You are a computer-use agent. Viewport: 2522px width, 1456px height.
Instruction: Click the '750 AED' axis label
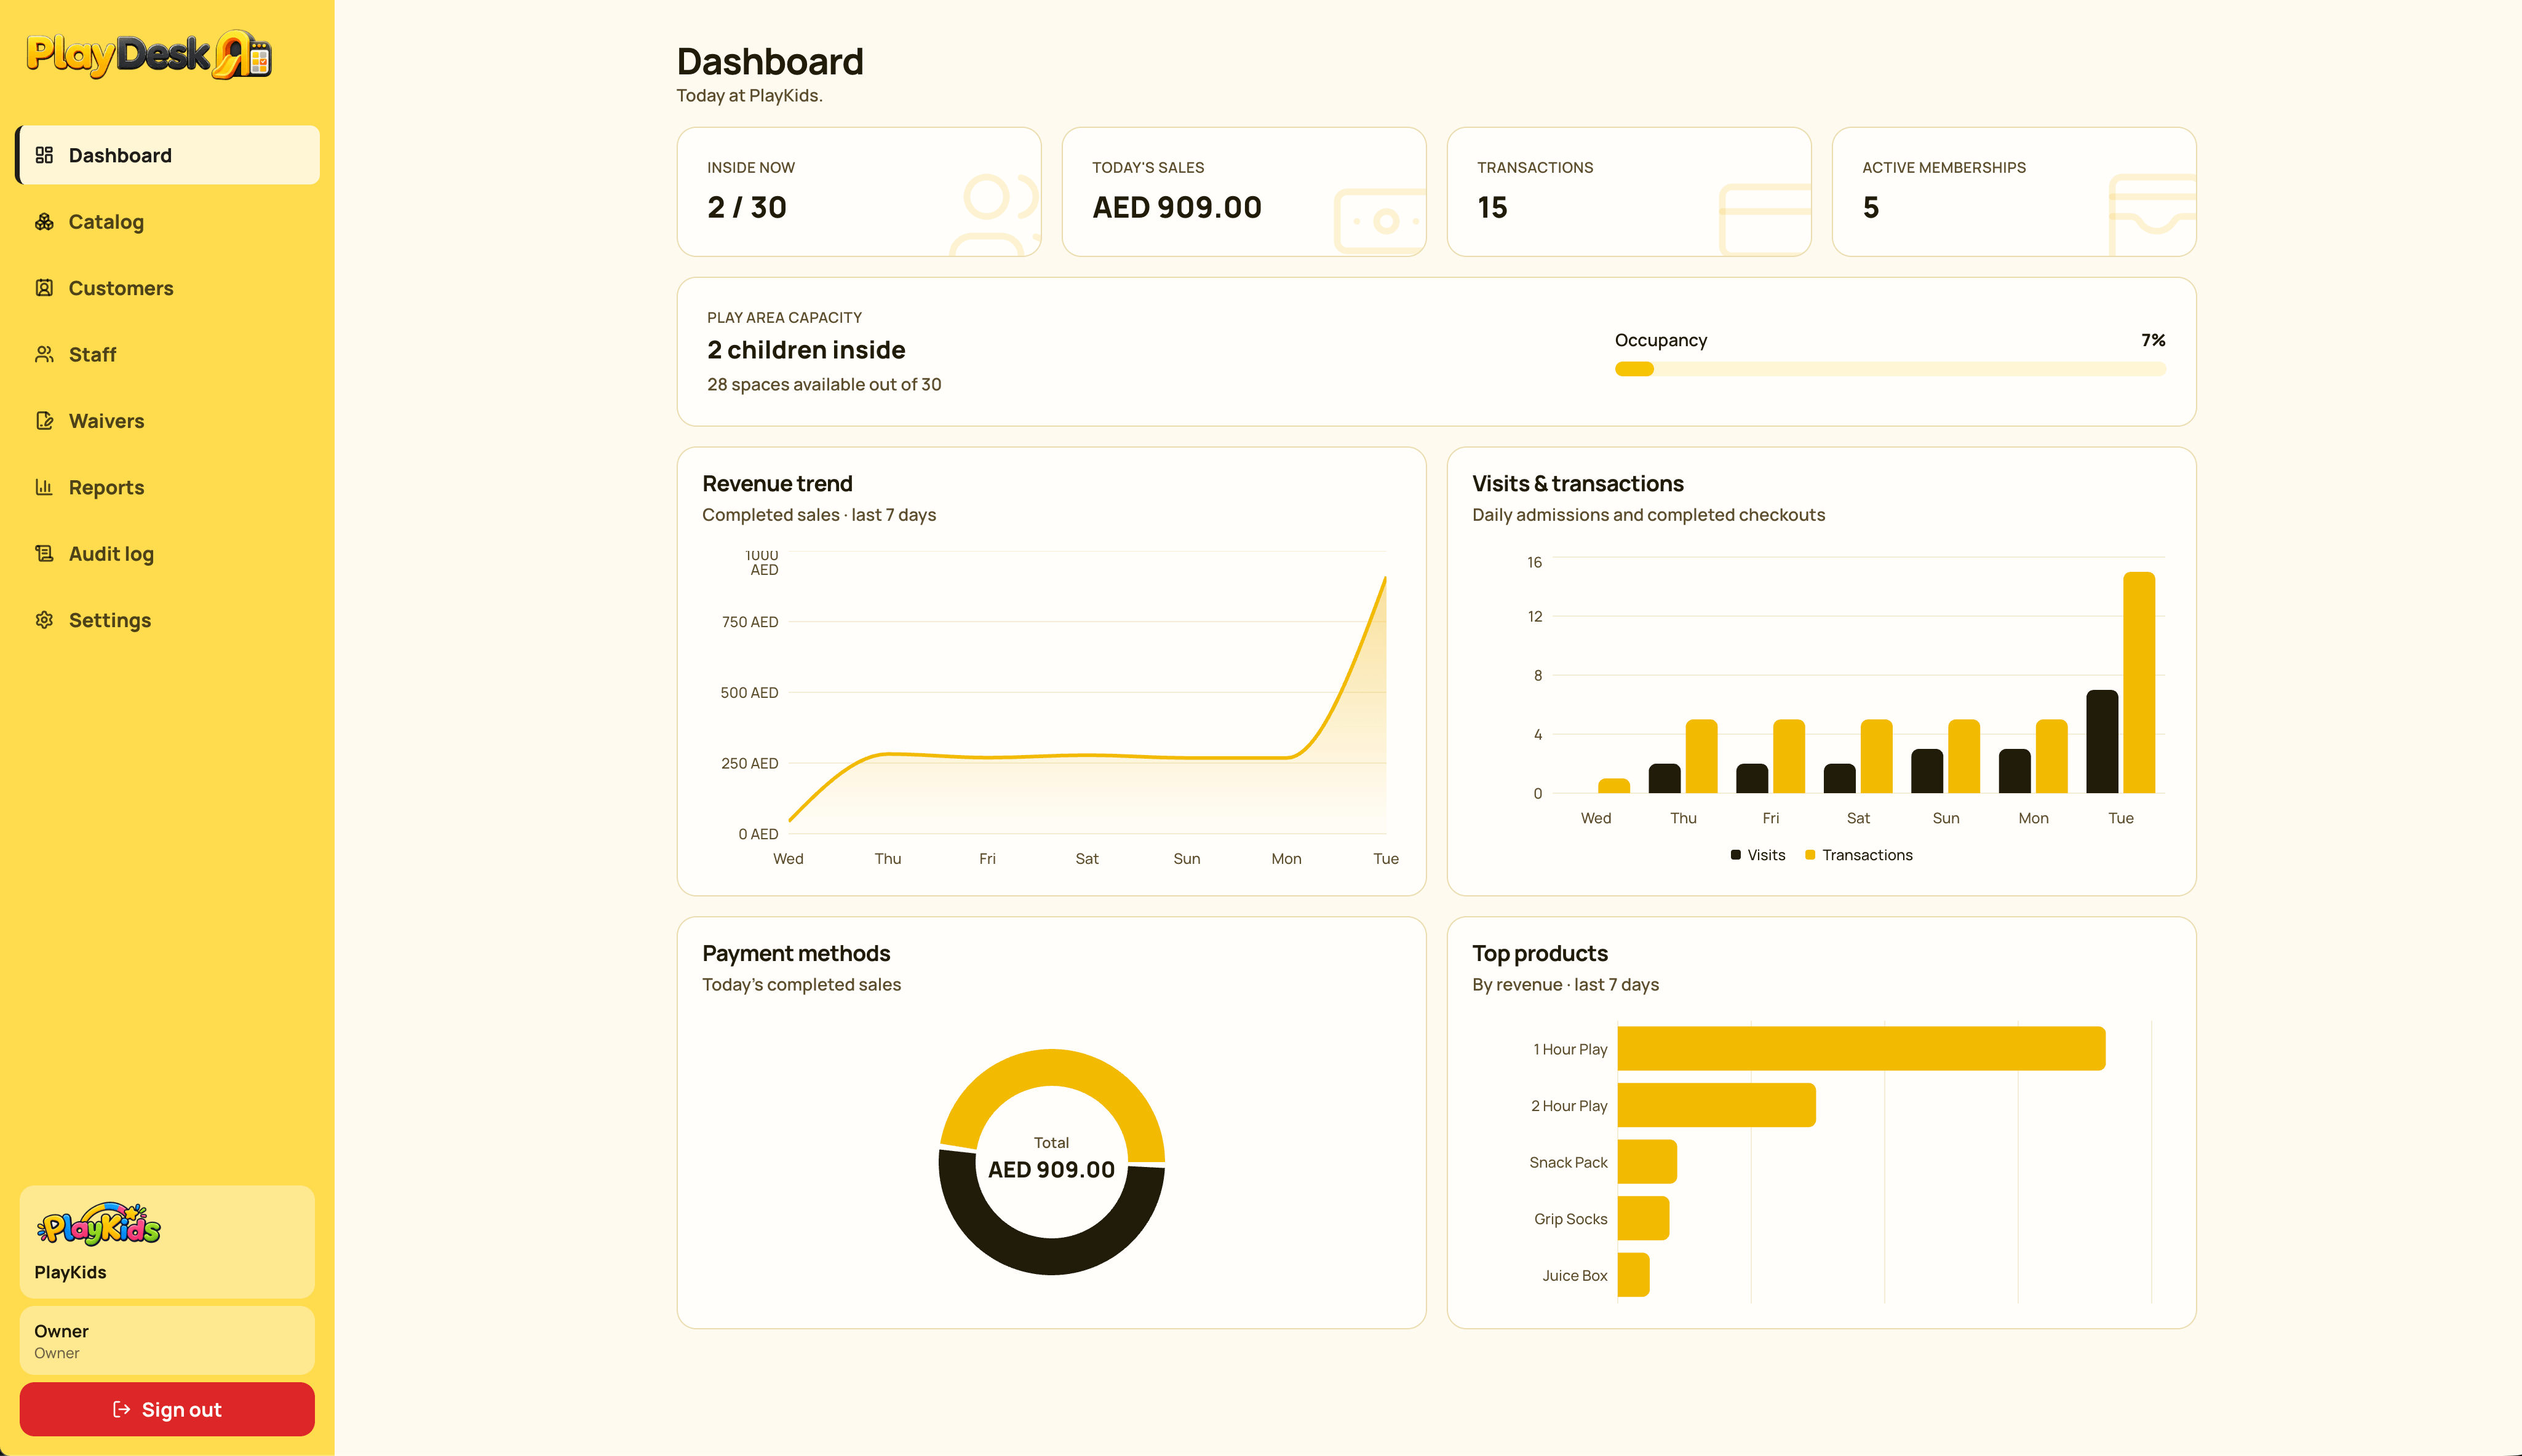[x=749, y=622]
